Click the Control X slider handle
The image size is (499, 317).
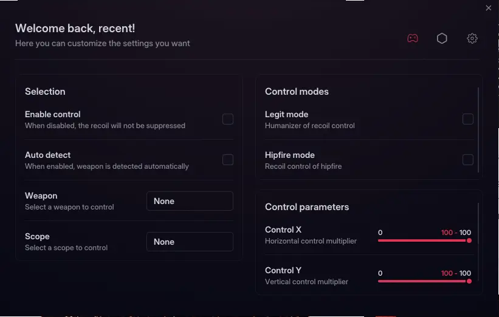coord(469,240)
